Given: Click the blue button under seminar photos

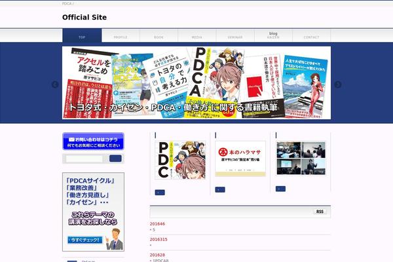Looking at the screenshot, I should (280, 189).
